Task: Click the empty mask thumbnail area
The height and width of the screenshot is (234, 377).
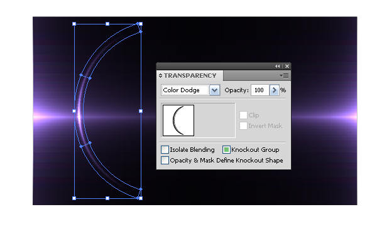Action: pyautogui.click(x=214, y=120)
